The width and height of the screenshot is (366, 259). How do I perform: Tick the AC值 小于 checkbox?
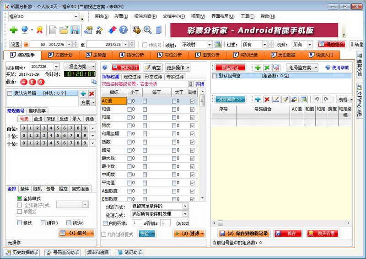(129, 101)
